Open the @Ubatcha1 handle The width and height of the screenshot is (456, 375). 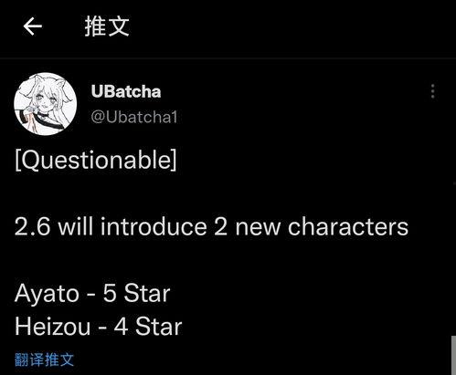[134, 117]
